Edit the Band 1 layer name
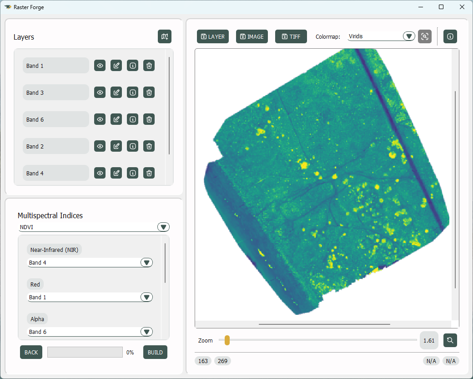 point(116,66)
